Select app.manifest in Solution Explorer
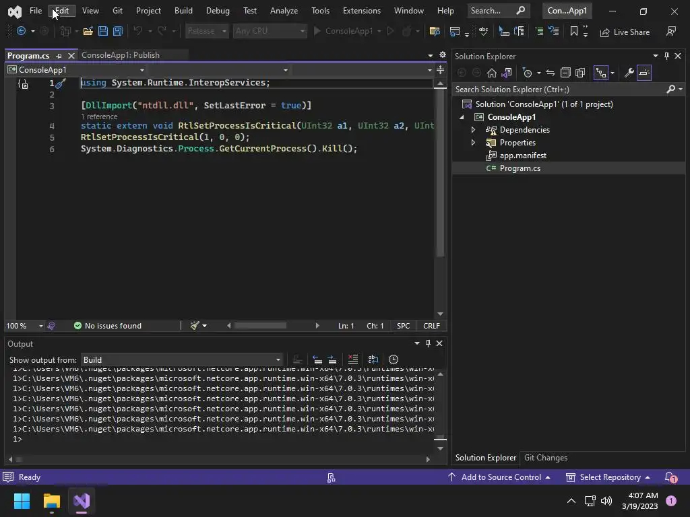690x517 pixels. (523, 156)
